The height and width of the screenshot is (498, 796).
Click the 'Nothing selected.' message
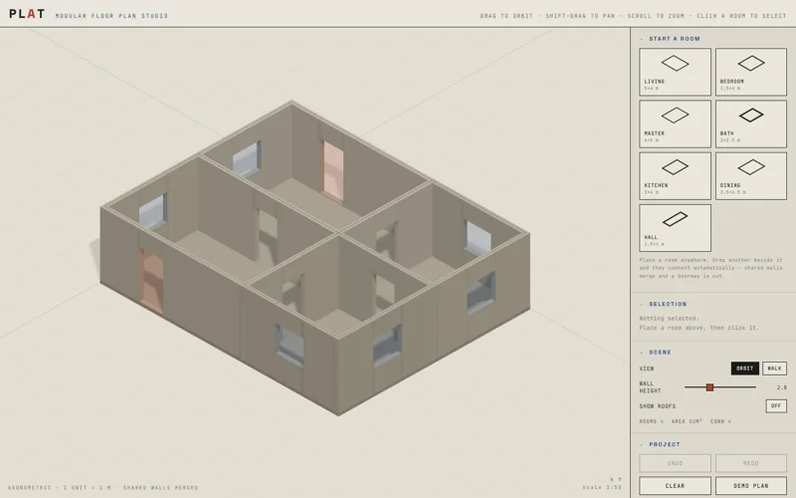click(669, 318)
